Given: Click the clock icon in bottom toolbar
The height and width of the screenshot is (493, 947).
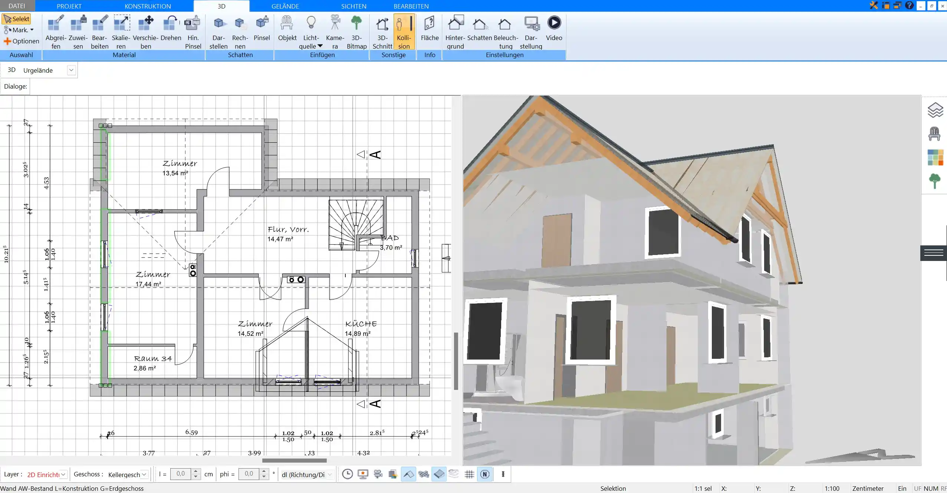Looking at the screenshot, I should pos(347,474).
